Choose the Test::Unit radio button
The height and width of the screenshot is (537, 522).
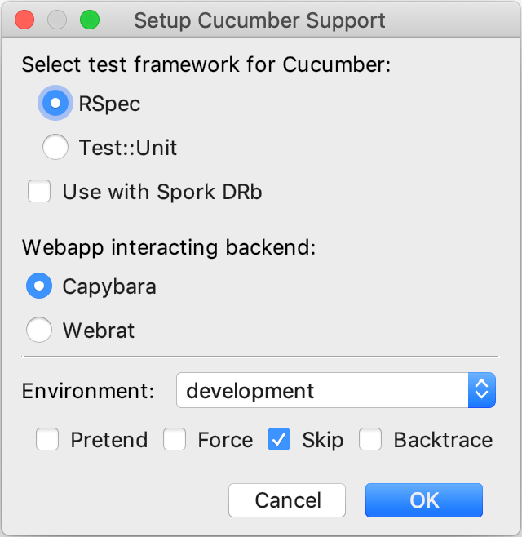coord(55,148)
